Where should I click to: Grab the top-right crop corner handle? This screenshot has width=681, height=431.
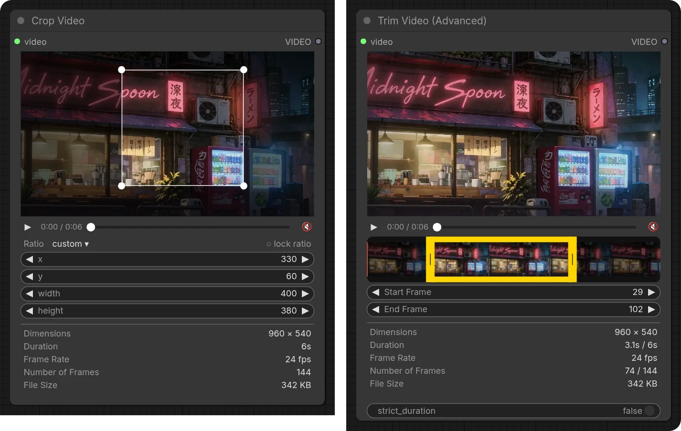coord(244,70)
